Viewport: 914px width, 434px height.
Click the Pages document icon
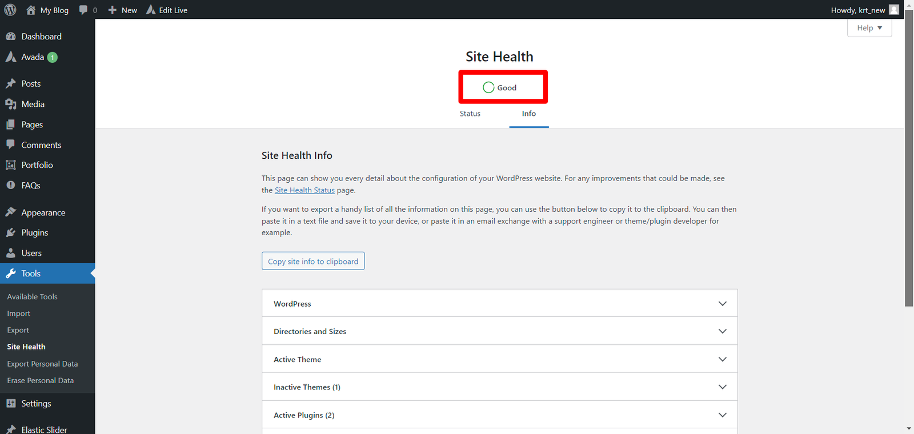pyautogui.click(x=11, y=124)
